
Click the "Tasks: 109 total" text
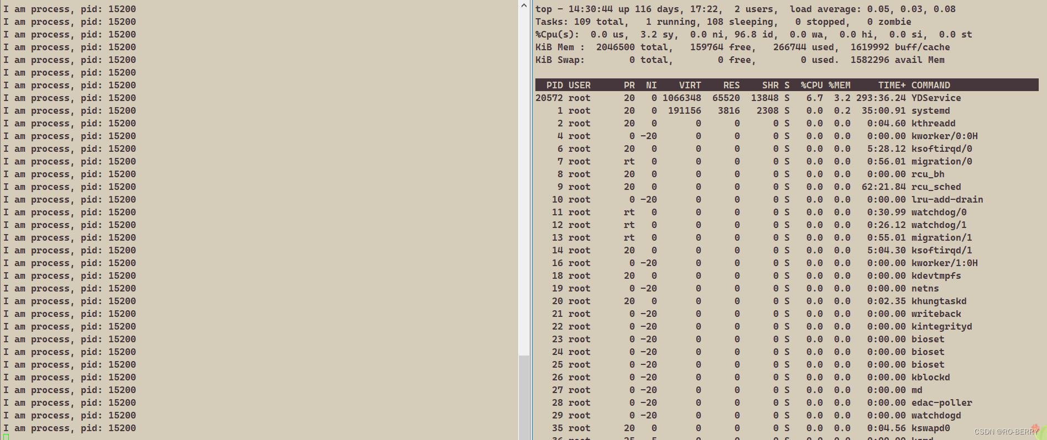[x=579, y=22]
